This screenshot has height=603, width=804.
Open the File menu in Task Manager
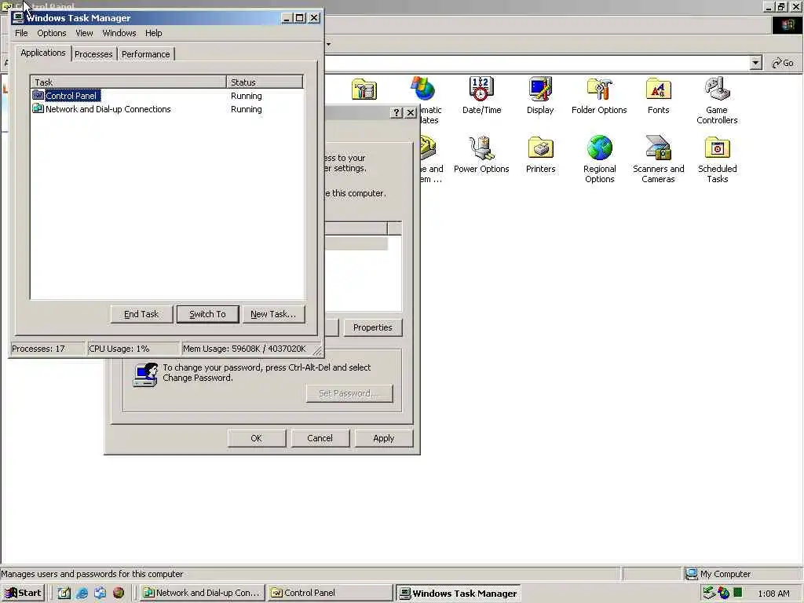[x=21, y=33]
